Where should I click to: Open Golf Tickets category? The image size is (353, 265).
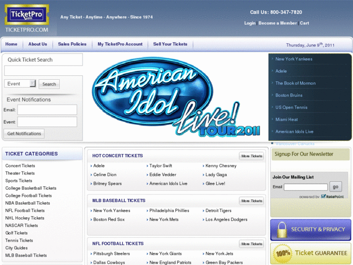point(17,233)
